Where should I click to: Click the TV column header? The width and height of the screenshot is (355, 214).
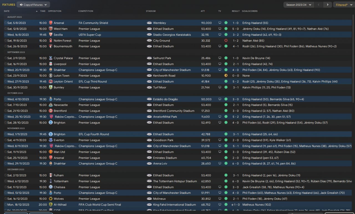point(220,11)
